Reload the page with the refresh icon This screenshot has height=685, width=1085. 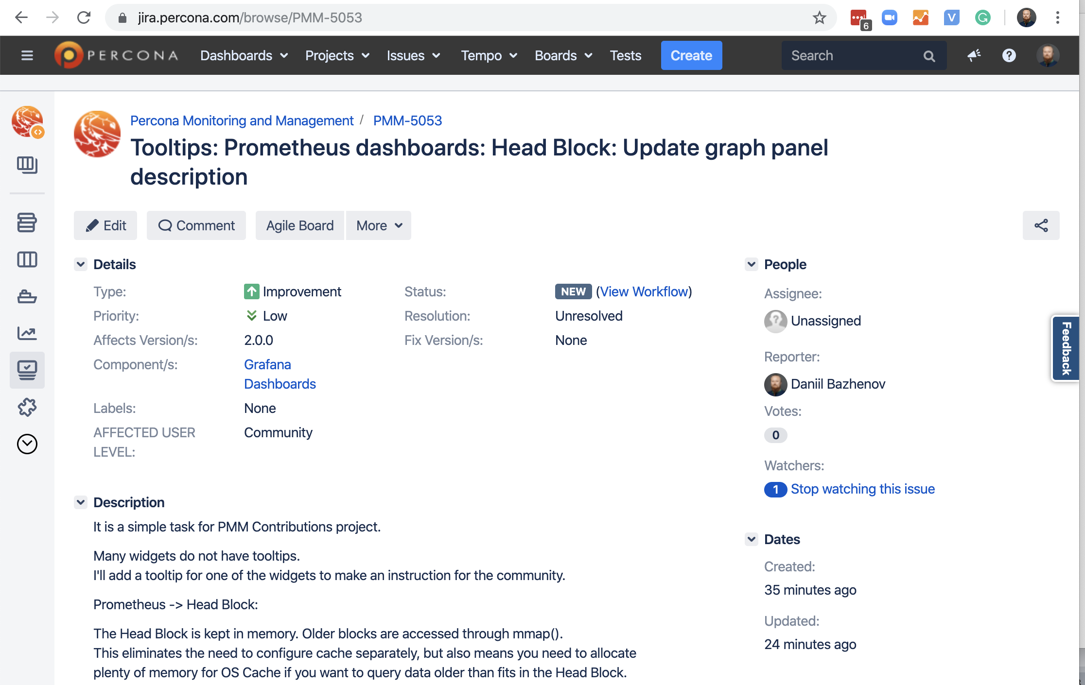pyautogui.click(x=84, y=18)
